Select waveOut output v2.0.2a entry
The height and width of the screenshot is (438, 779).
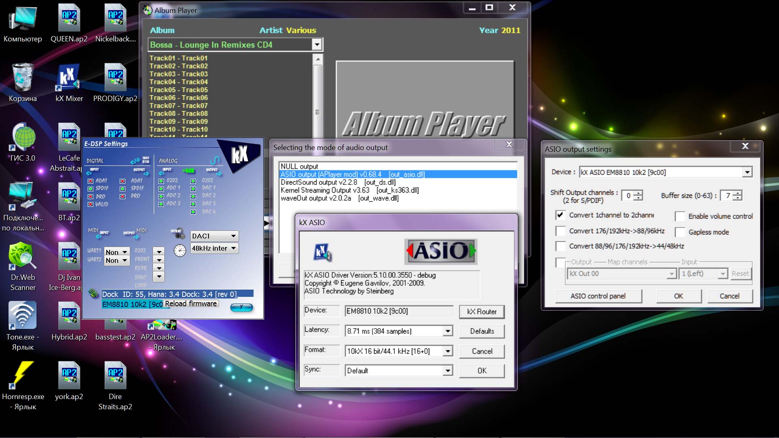tap(398, 198)
